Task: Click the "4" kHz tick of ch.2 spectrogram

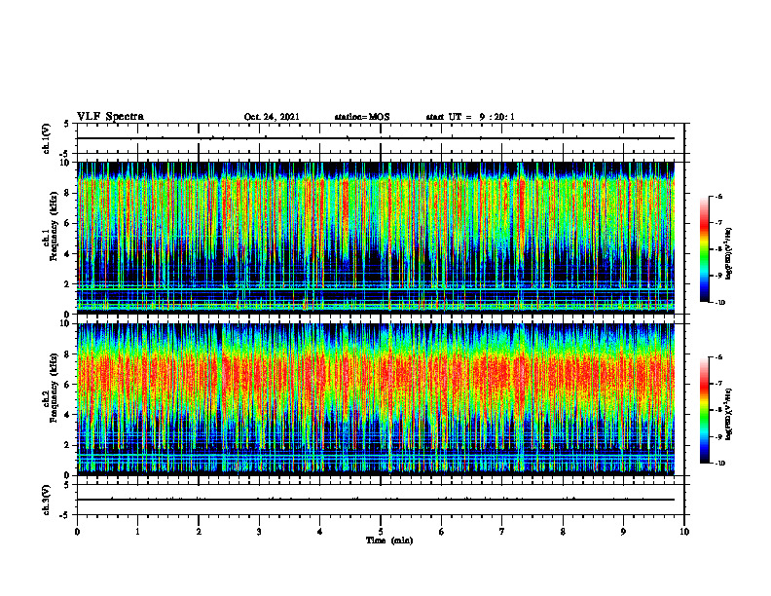Action: tap(66, 415)
